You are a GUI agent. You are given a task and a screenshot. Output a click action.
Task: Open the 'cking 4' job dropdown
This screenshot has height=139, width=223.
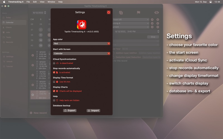[x=131, y=23]
